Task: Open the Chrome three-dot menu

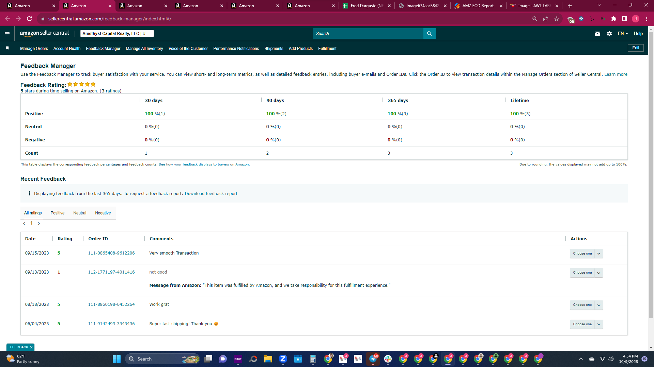Action: tap(647, 19)
